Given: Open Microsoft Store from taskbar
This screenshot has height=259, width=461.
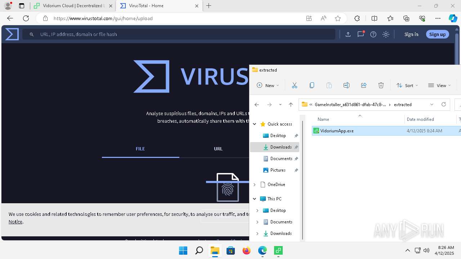Looking at the screenshot, I should 230,250.
